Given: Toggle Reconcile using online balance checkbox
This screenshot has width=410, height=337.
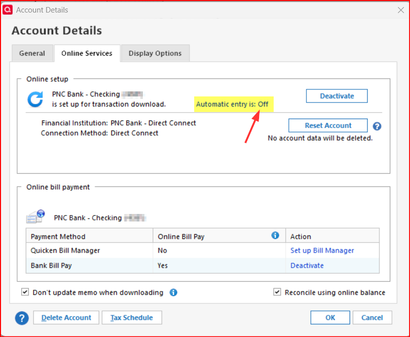Looking at the screenshot, I should click(277, 292).
